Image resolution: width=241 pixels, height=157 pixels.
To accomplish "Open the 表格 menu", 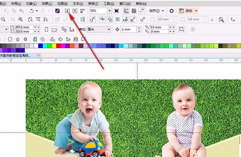I will (93, 4).
